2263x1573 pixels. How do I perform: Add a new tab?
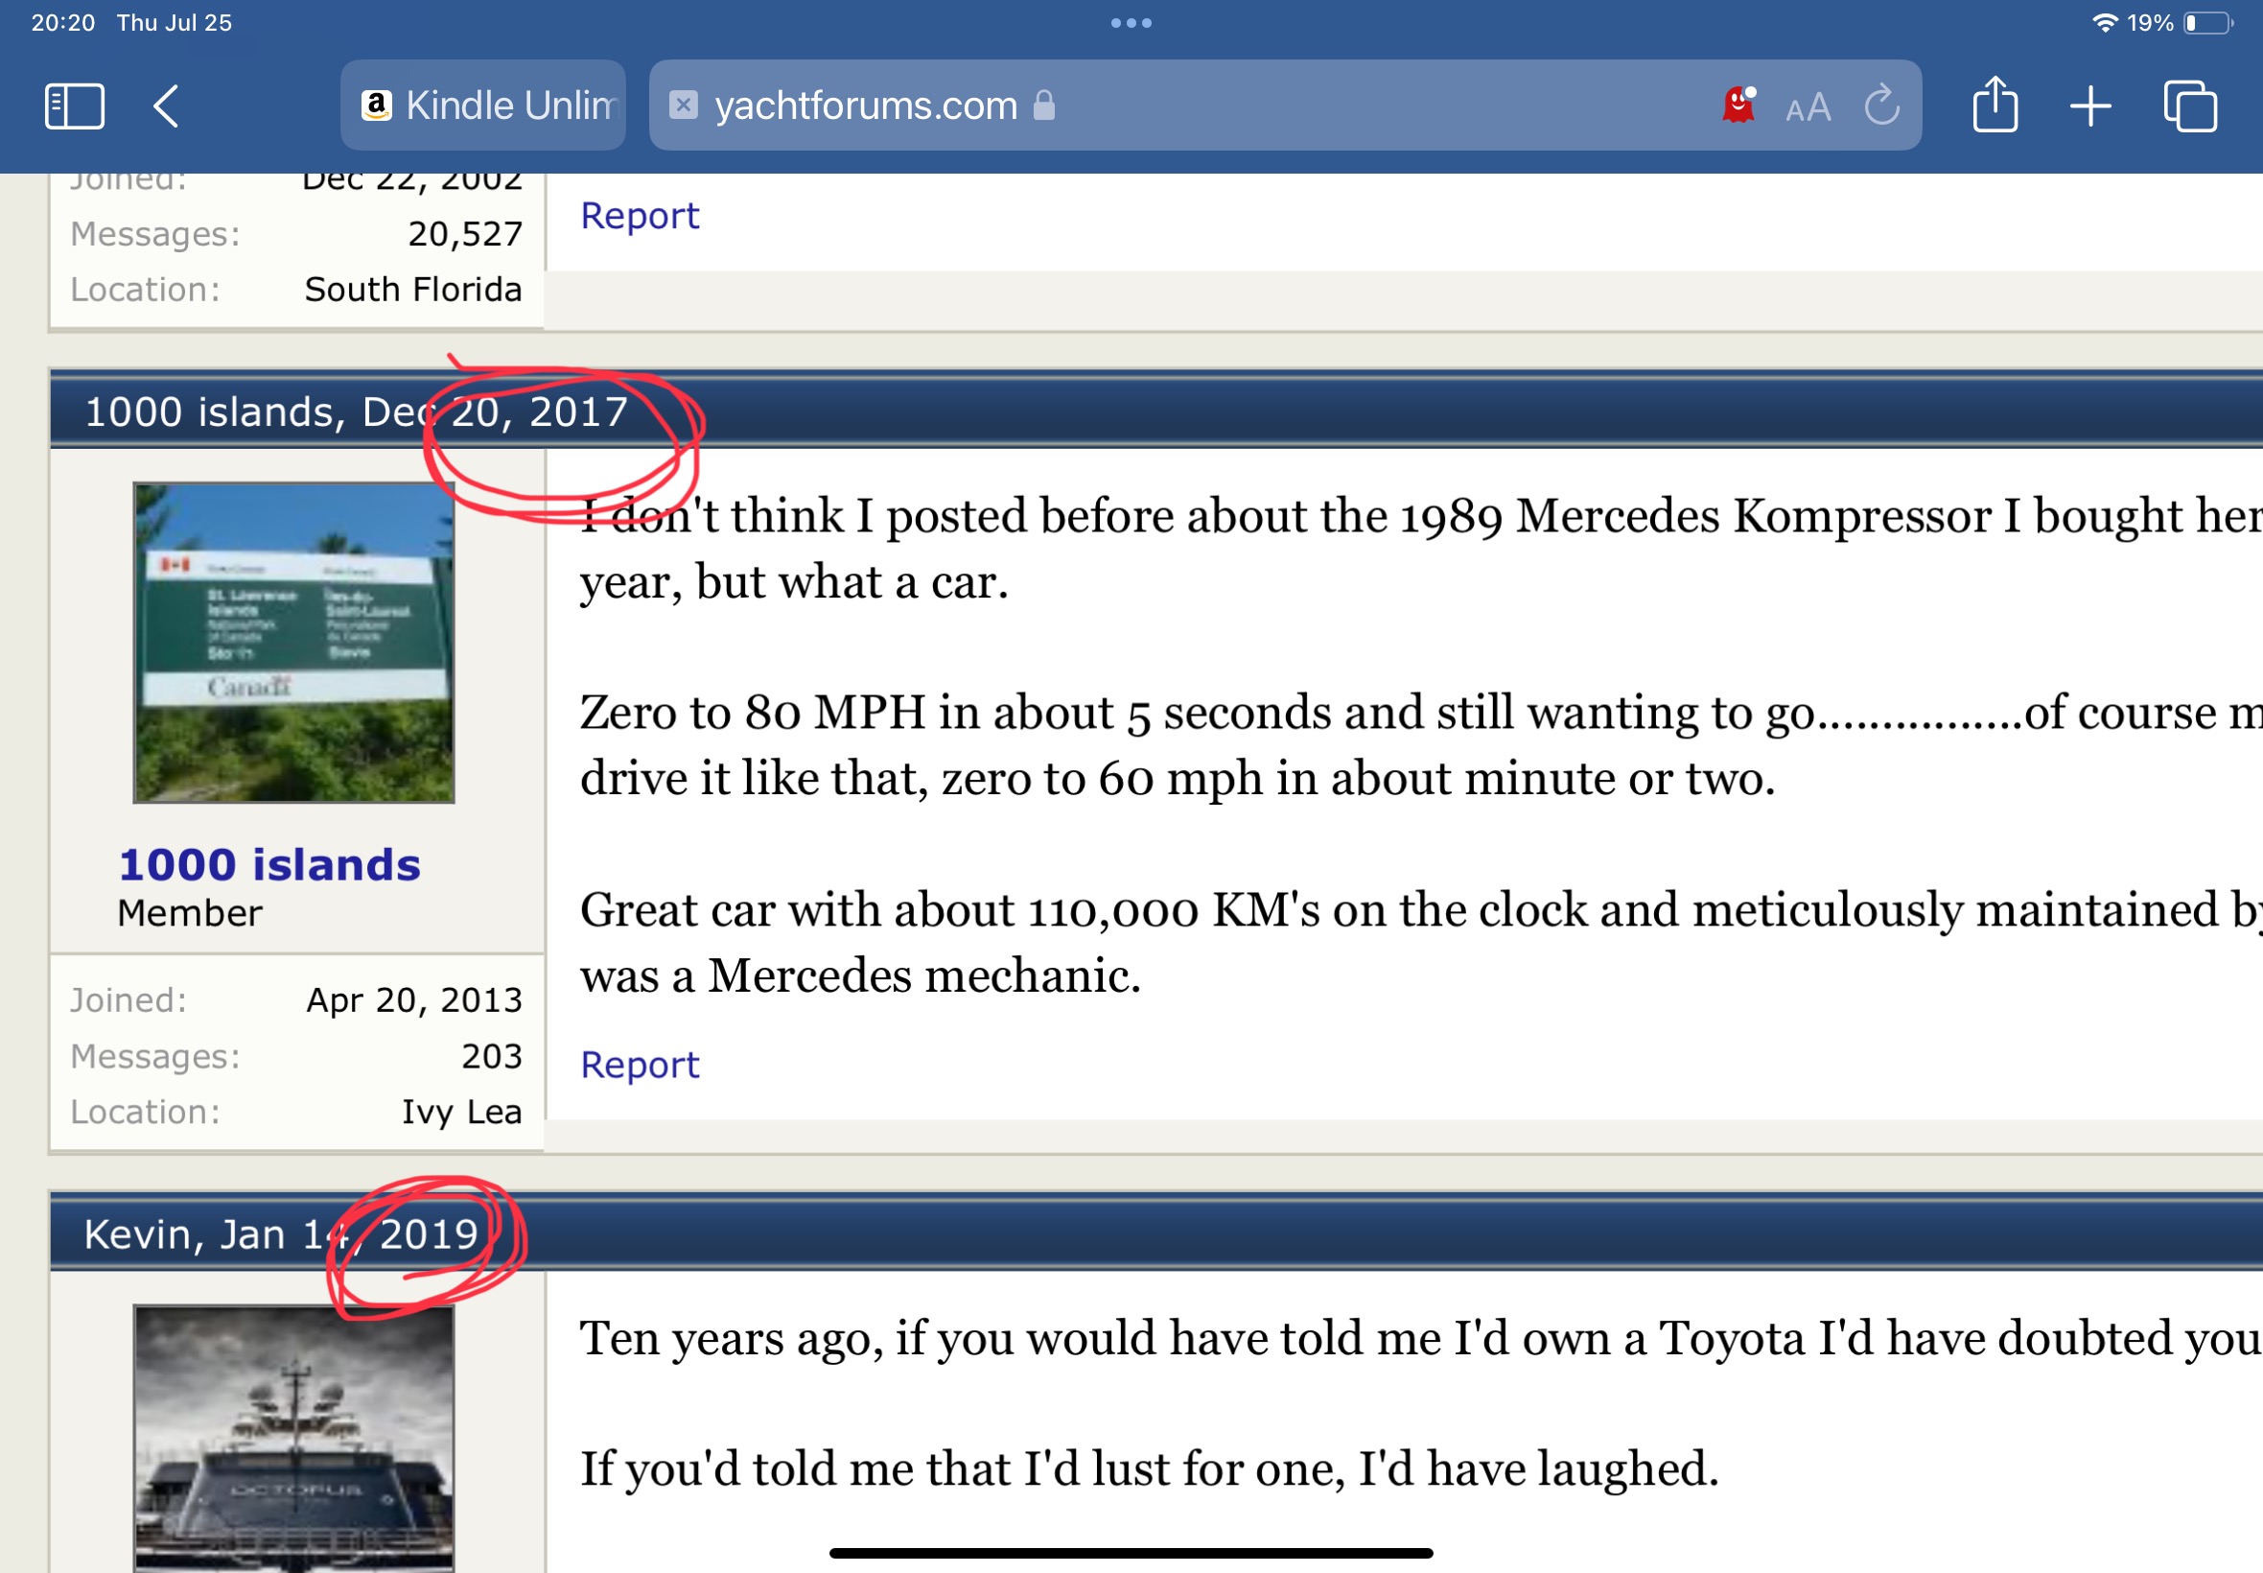2089,106
